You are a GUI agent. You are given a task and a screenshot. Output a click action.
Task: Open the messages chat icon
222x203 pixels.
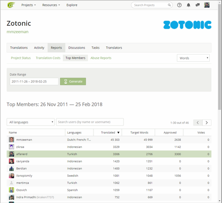tap(197, 5)
